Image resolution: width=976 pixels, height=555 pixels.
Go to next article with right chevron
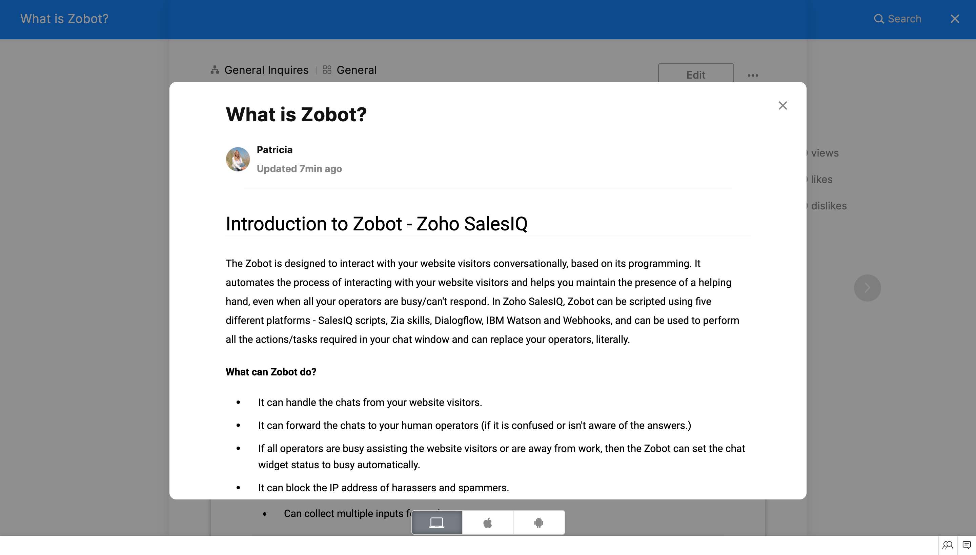point(867,288)
